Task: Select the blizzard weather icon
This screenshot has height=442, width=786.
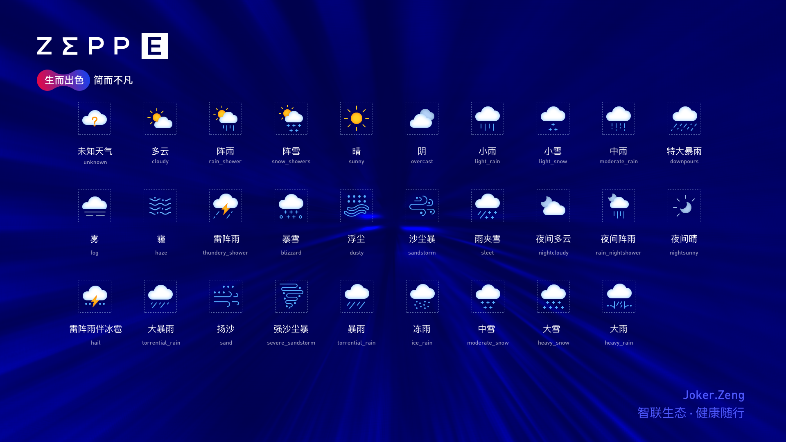Action: pyautogui.click(x=291, y=206)
